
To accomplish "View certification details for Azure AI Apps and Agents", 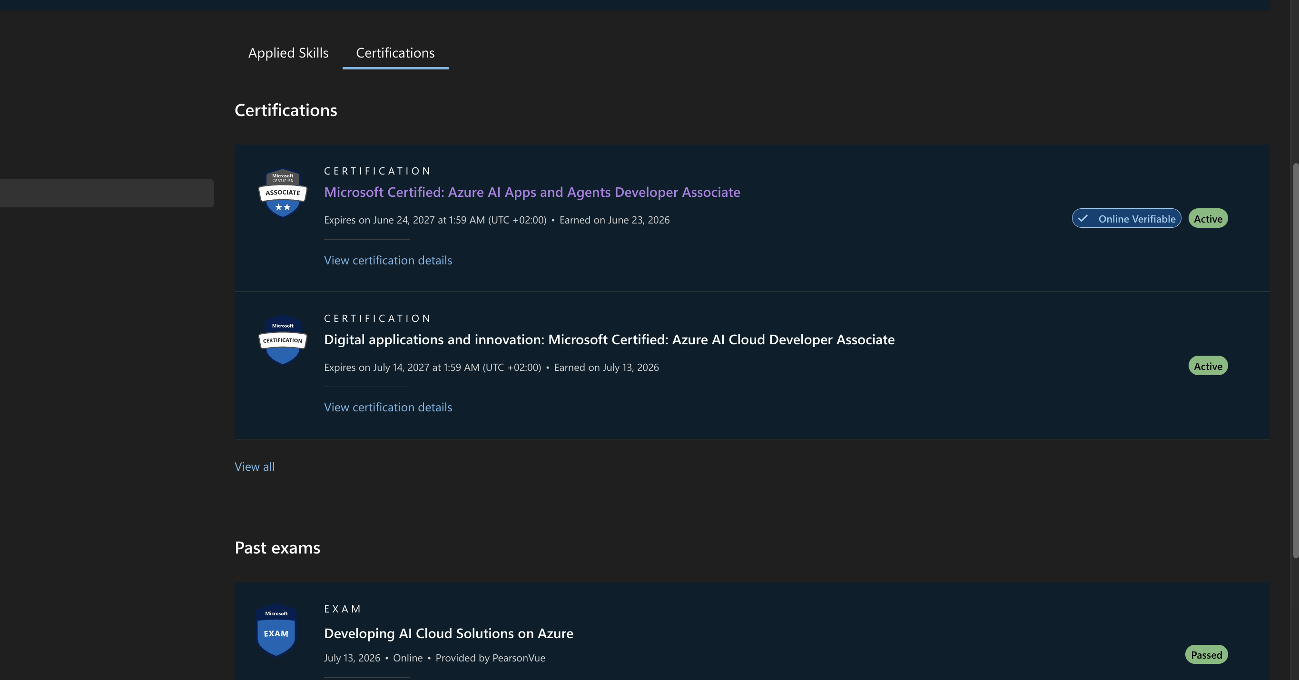I will click(x=388, y=260).
